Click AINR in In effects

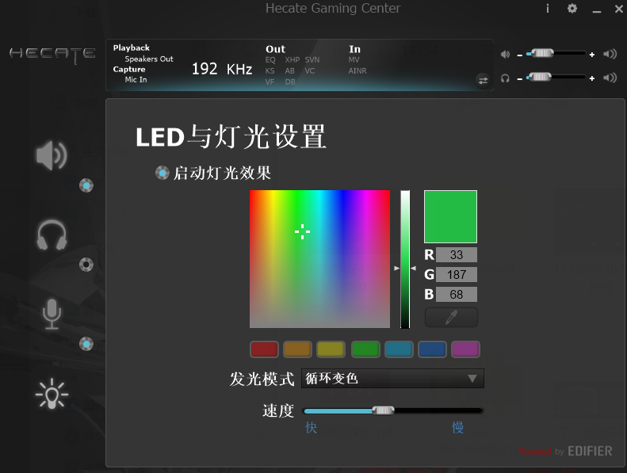click(x=357, y=71)
